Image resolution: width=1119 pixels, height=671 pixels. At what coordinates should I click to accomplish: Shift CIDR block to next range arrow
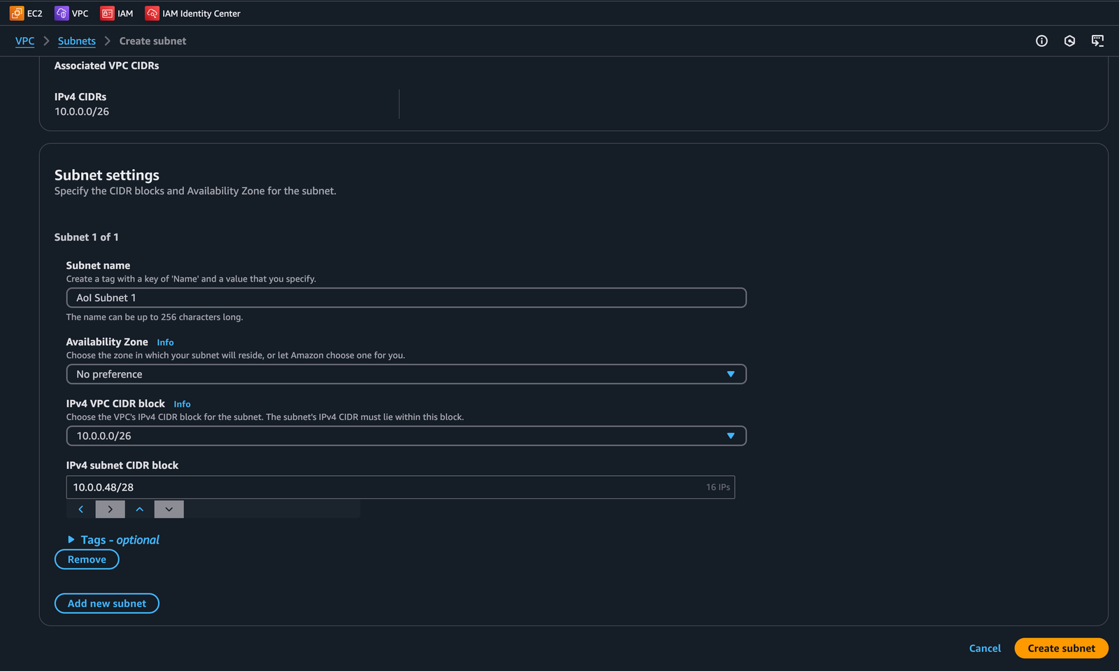pos(111,510)
